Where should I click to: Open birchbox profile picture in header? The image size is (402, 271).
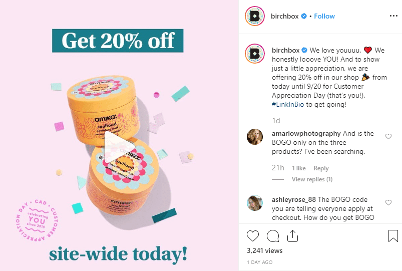(x=255, y=16)
